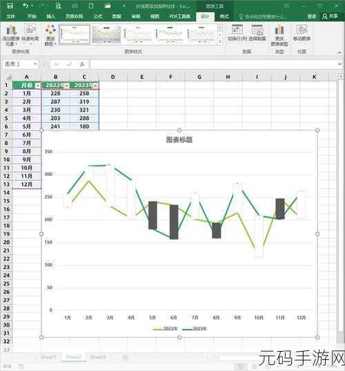
Task: Open the 视图 (View) tab
Action: click(x=155, y=17)
